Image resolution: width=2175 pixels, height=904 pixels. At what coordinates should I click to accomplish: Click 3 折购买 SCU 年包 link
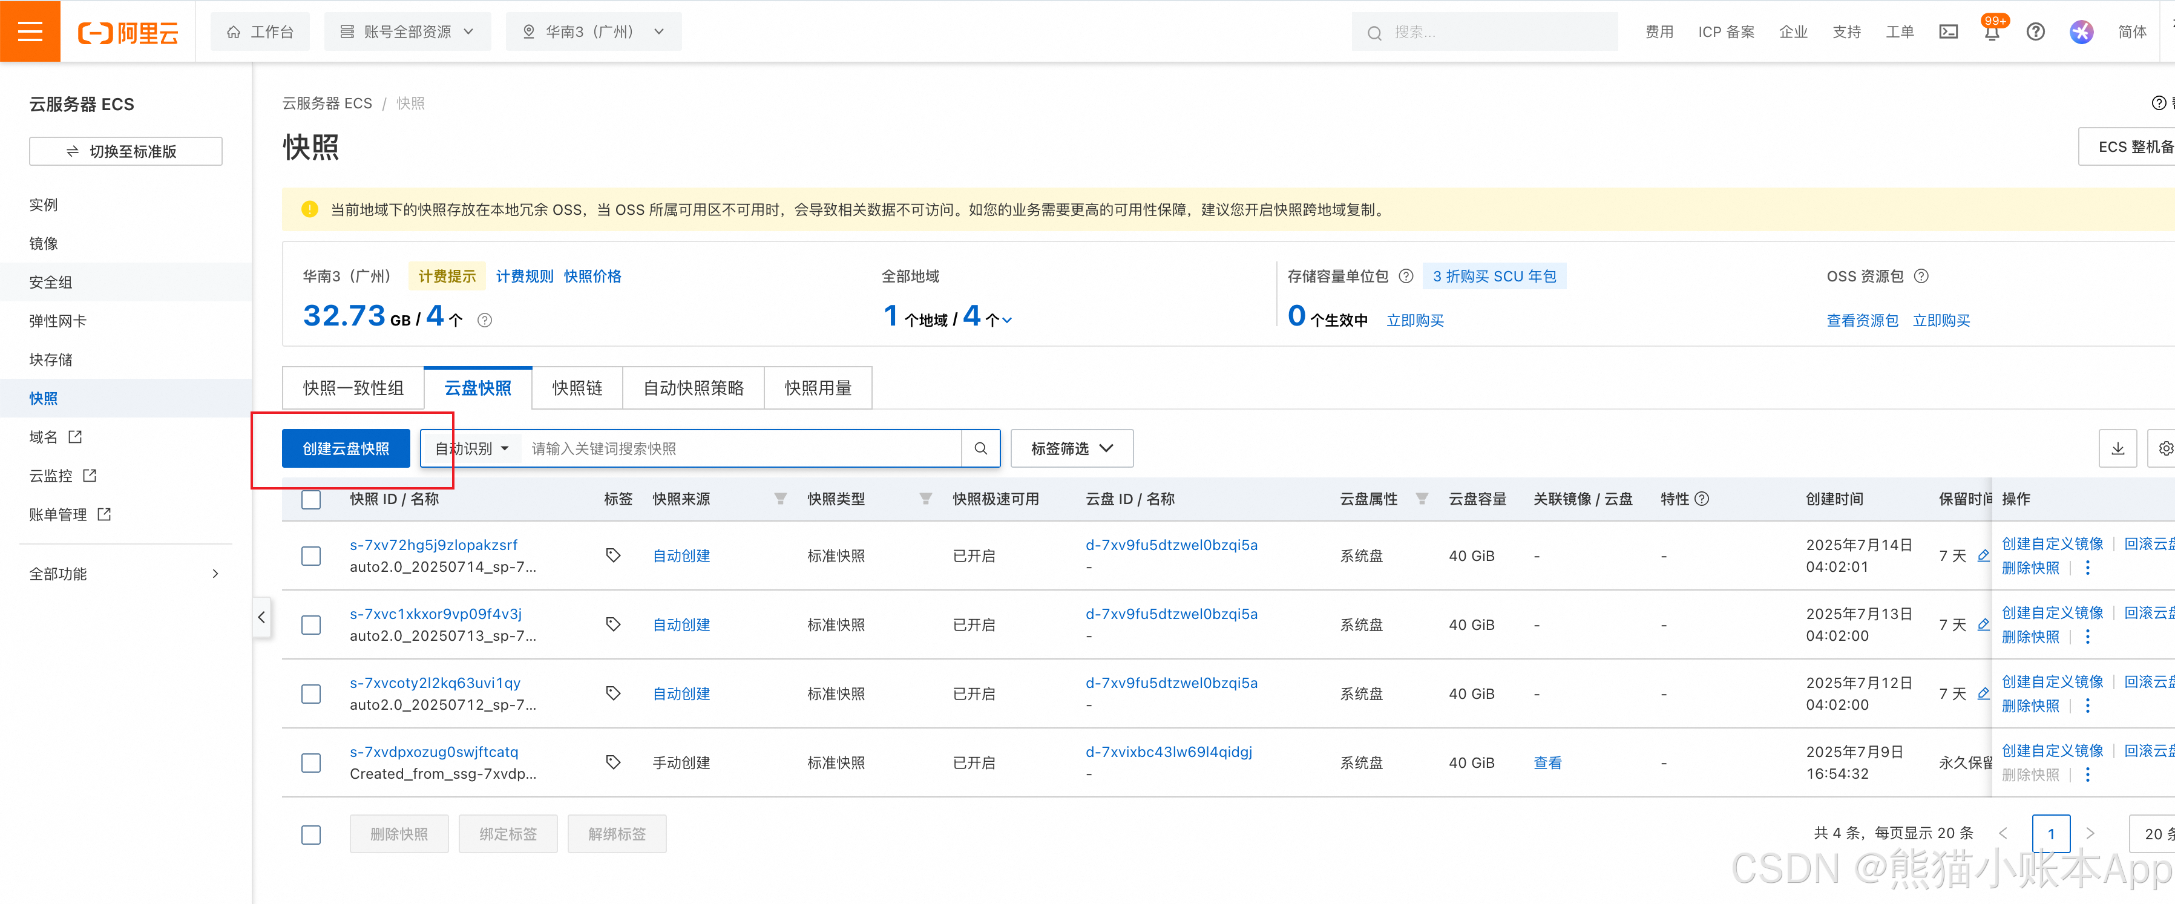[1494, 276]
